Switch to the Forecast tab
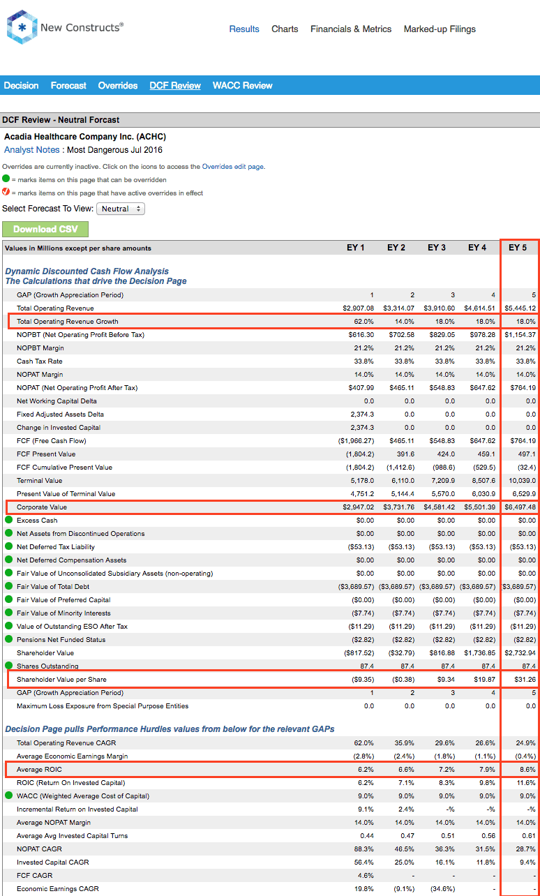The image size is (540, 896). click(x=68, y=86)
